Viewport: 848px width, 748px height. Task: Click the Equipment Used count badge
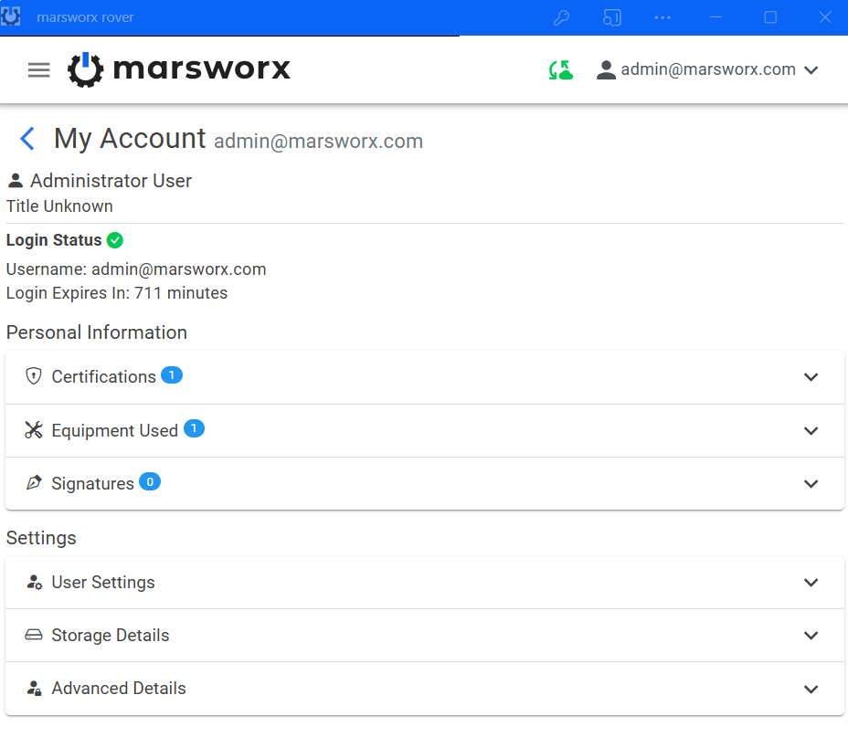coord(194,428)
